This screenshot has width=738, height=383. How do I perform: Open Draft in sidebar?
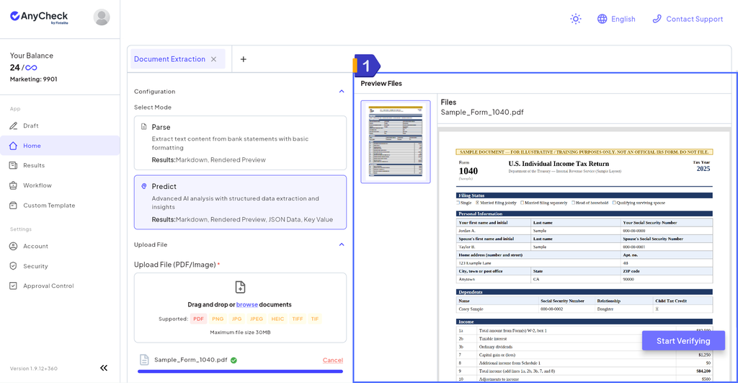tap(60, 126)
